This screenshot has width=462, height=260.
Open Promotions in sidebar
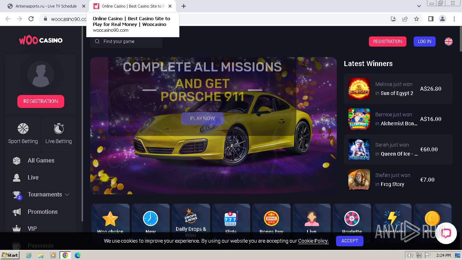coord(43,212)
